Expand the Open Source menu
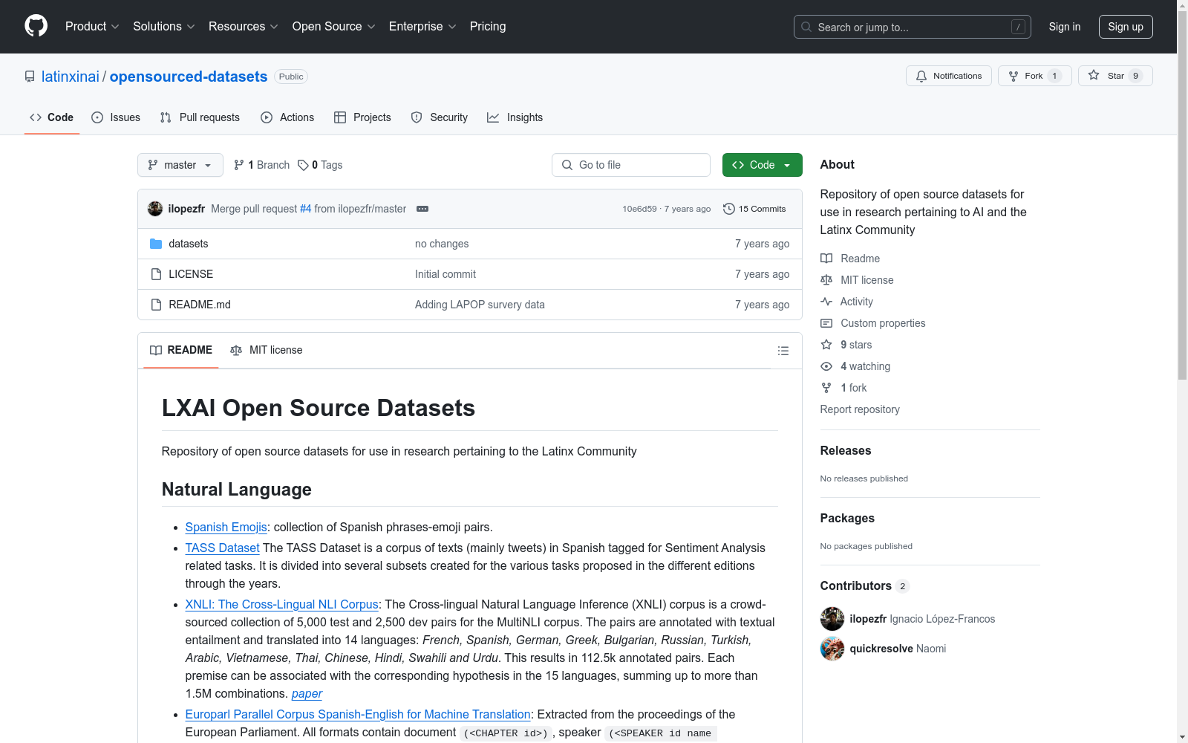 point(334,27)
